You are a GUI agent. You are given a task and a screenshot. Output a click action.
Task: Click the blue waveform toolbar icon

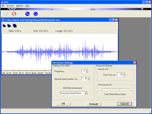(x=27, y=14)
